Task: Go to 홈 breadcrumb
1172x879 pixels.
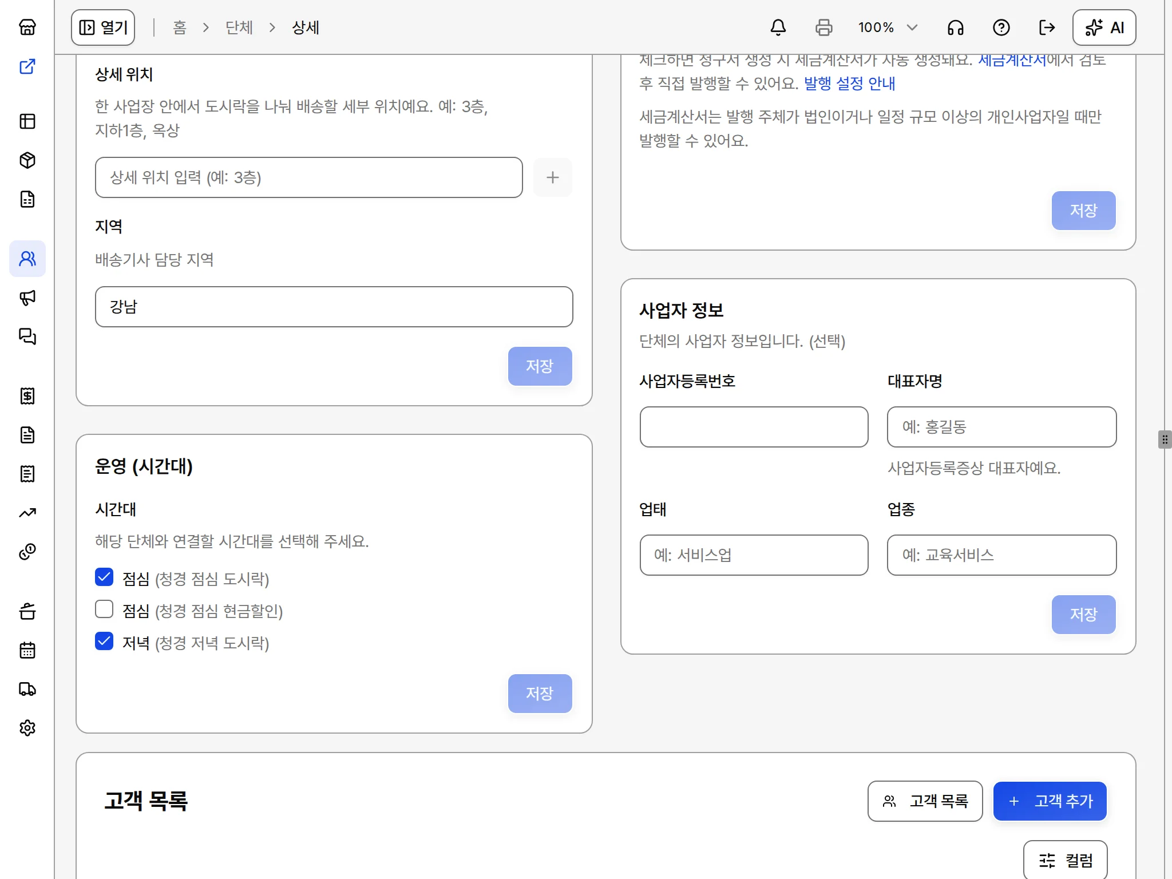Action: tap(180, 27)
